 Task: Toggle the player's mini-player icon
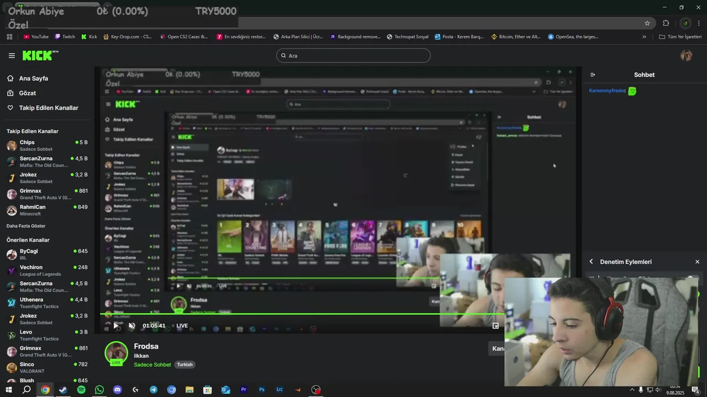(x=495, y=326)
